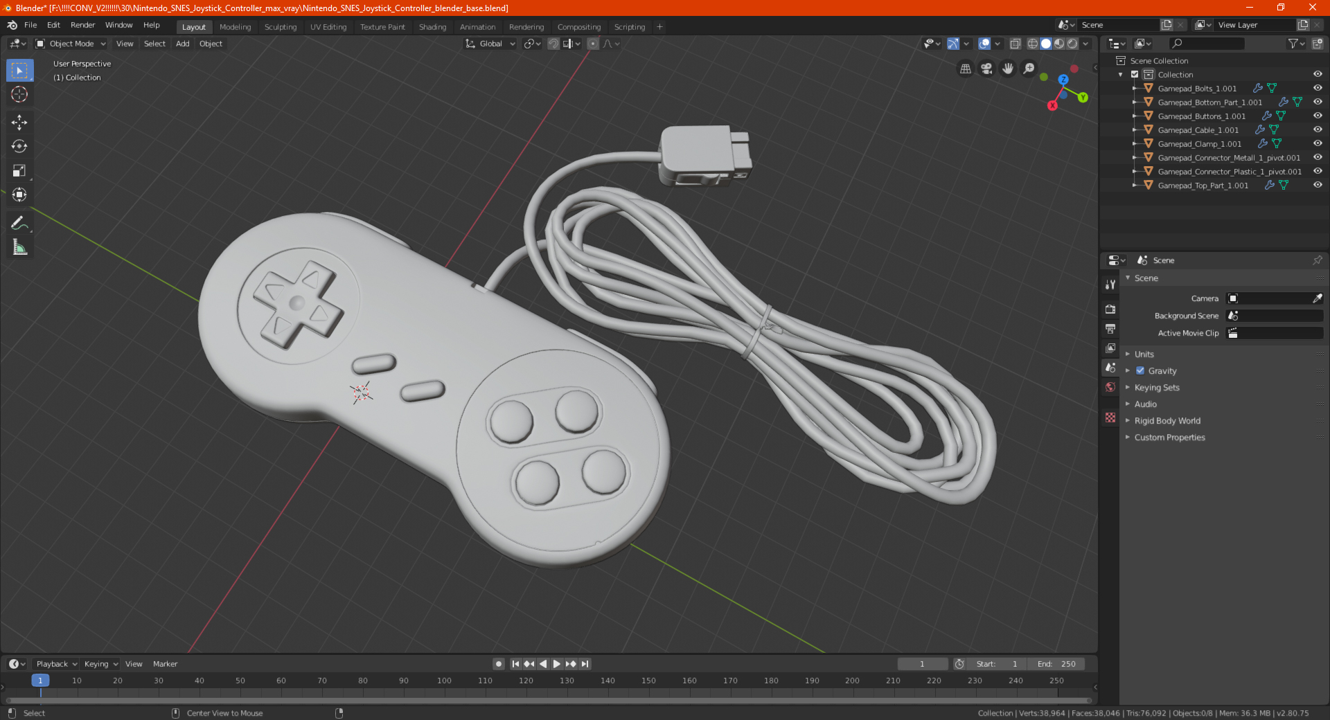Toggle snapping magnet button

553,44
